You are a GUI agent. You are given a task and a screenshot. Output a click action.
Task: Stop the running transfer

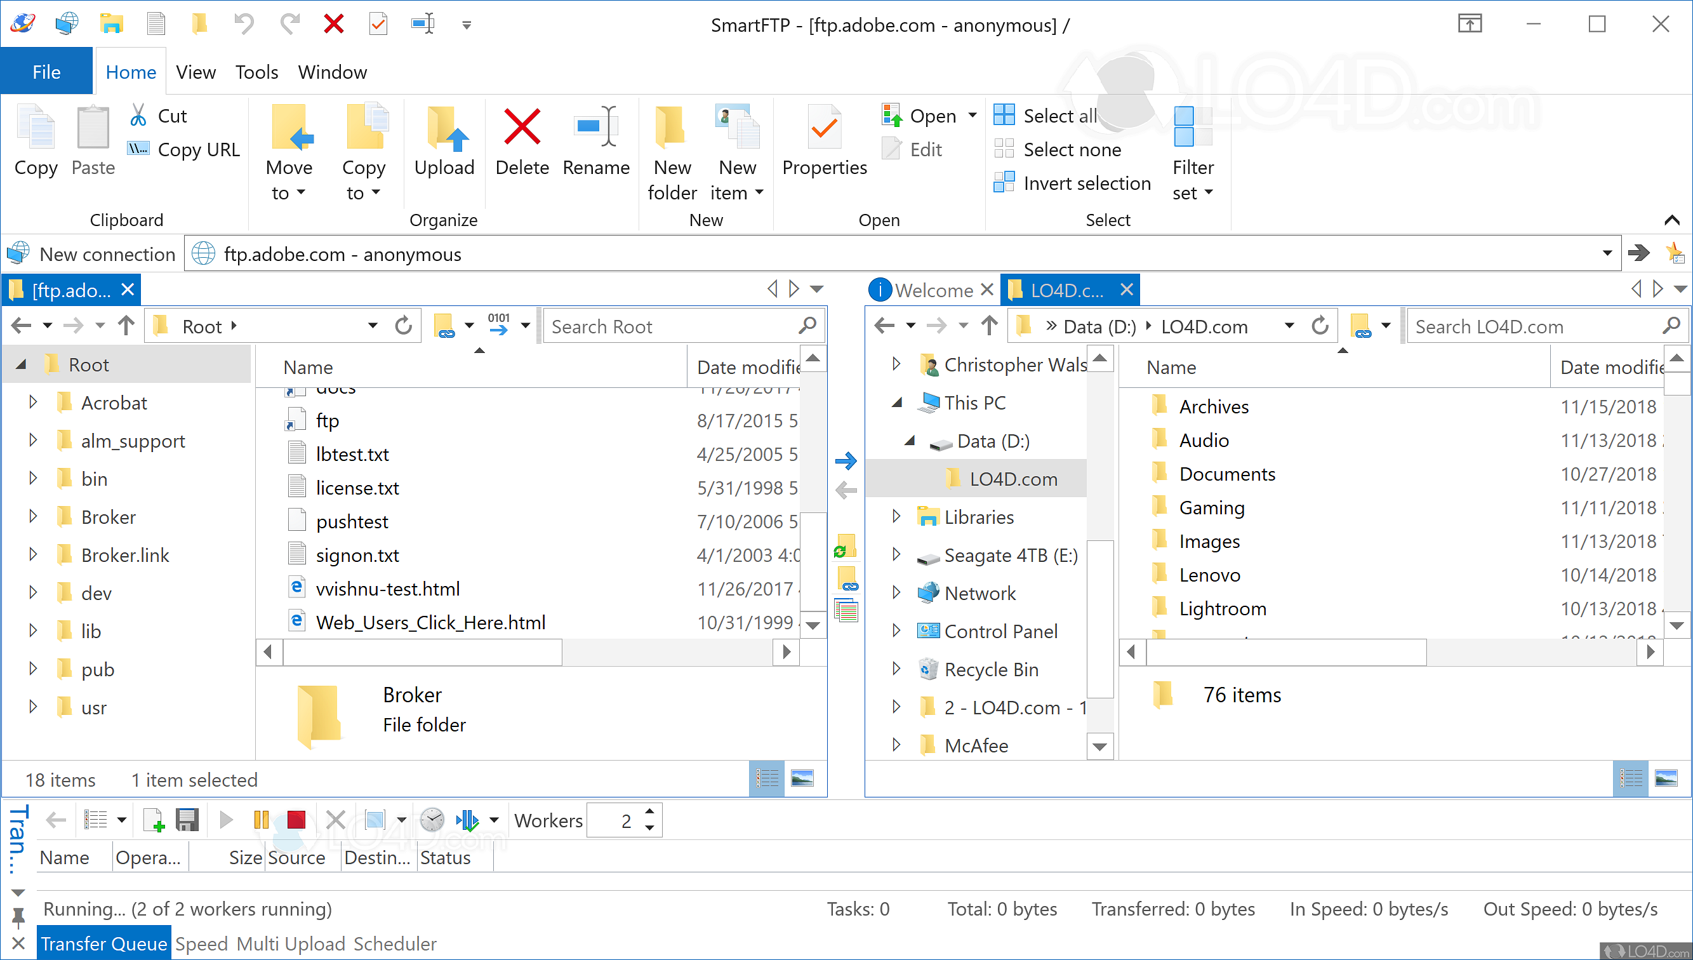[296, 820]
